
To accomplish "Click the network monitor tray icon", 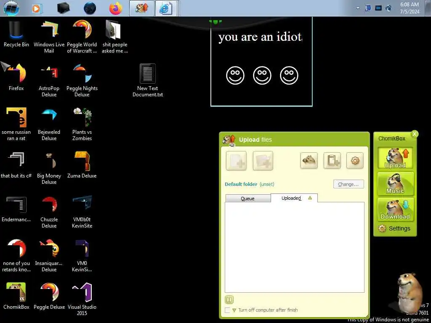I will [378, 8].
